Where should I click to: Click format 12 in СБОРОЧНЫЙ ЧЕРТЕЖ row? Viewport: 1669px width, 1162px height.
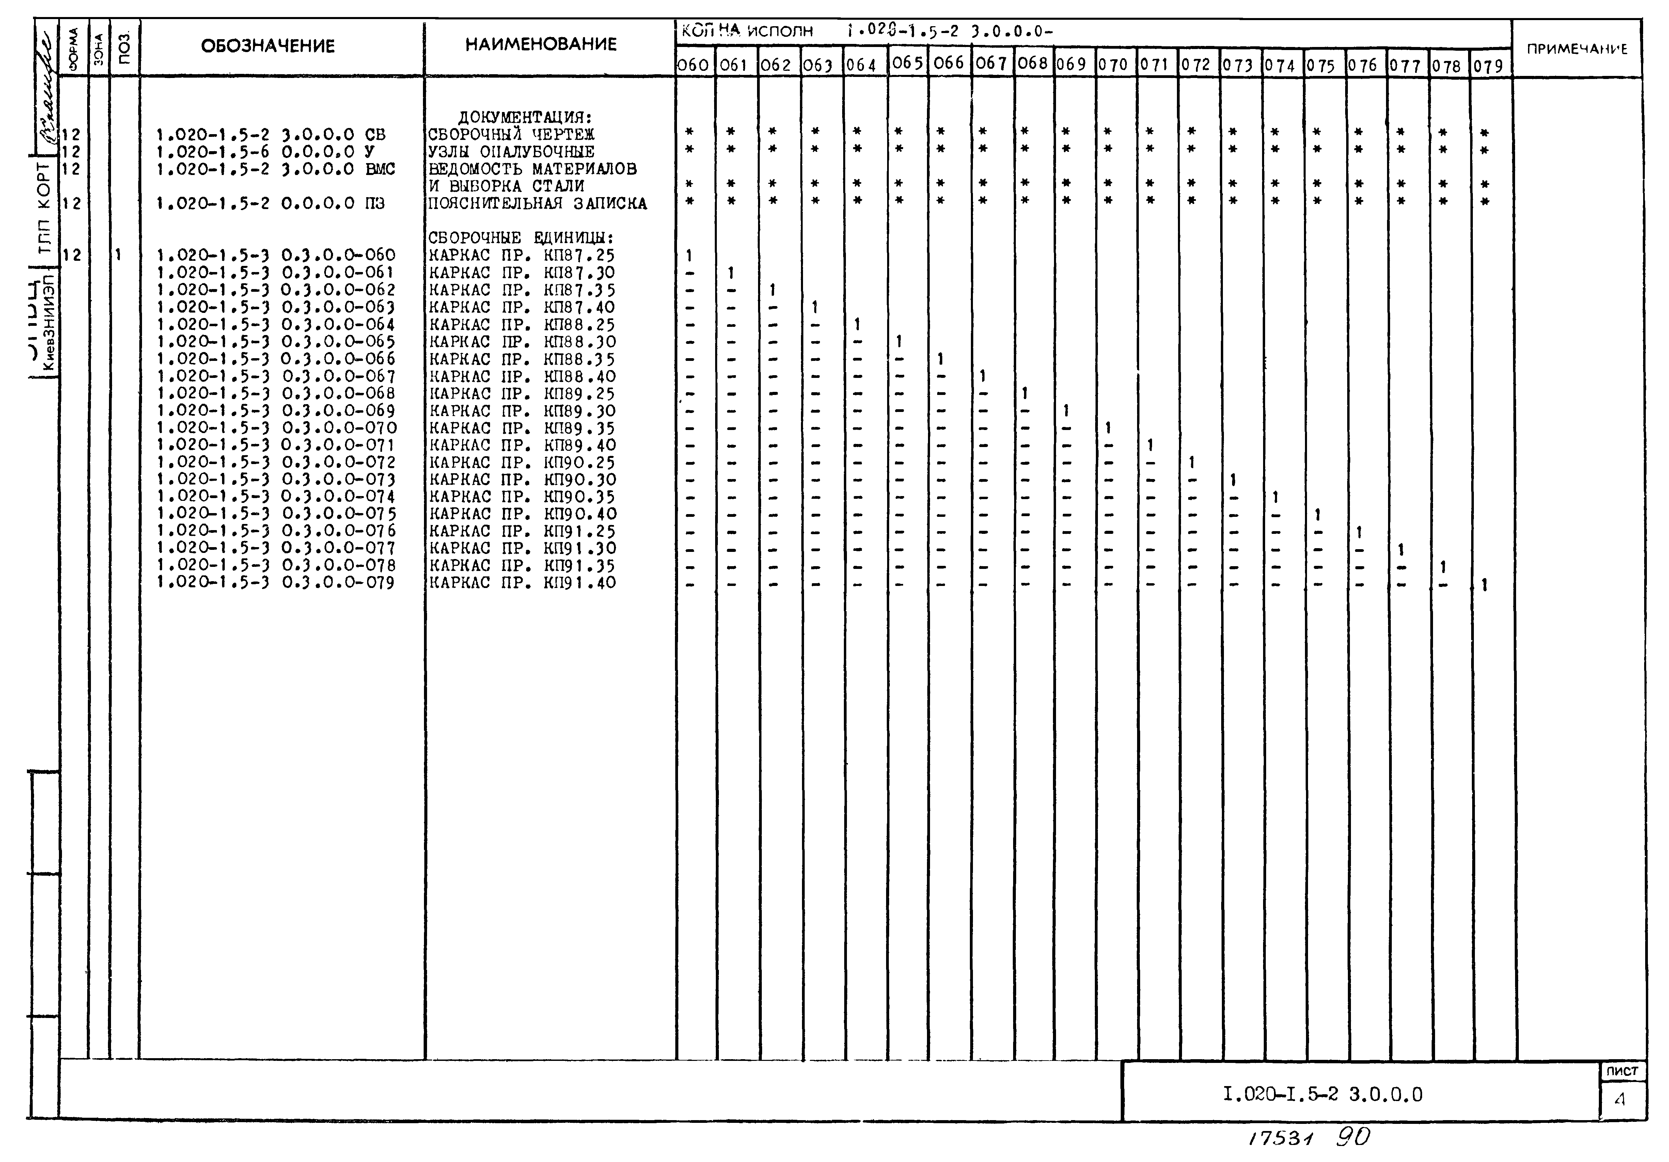click(x=71, y=134)
